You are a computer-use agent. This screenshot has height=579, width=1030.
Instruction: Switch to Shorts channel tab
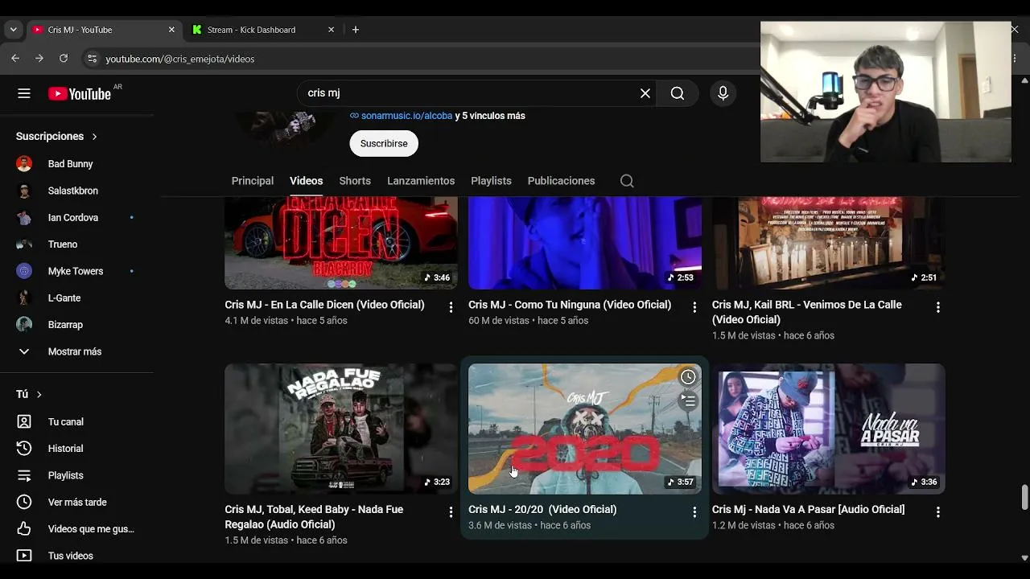pyautogui.click(x=355, y=181)
